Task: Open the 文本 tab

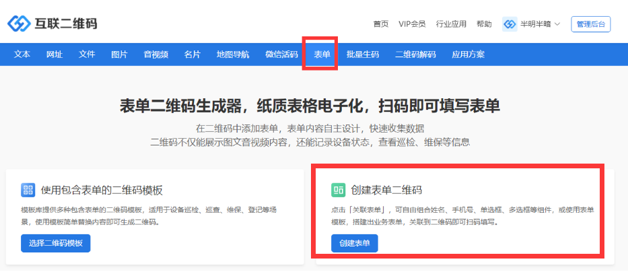Action: (x=22, y=55)
